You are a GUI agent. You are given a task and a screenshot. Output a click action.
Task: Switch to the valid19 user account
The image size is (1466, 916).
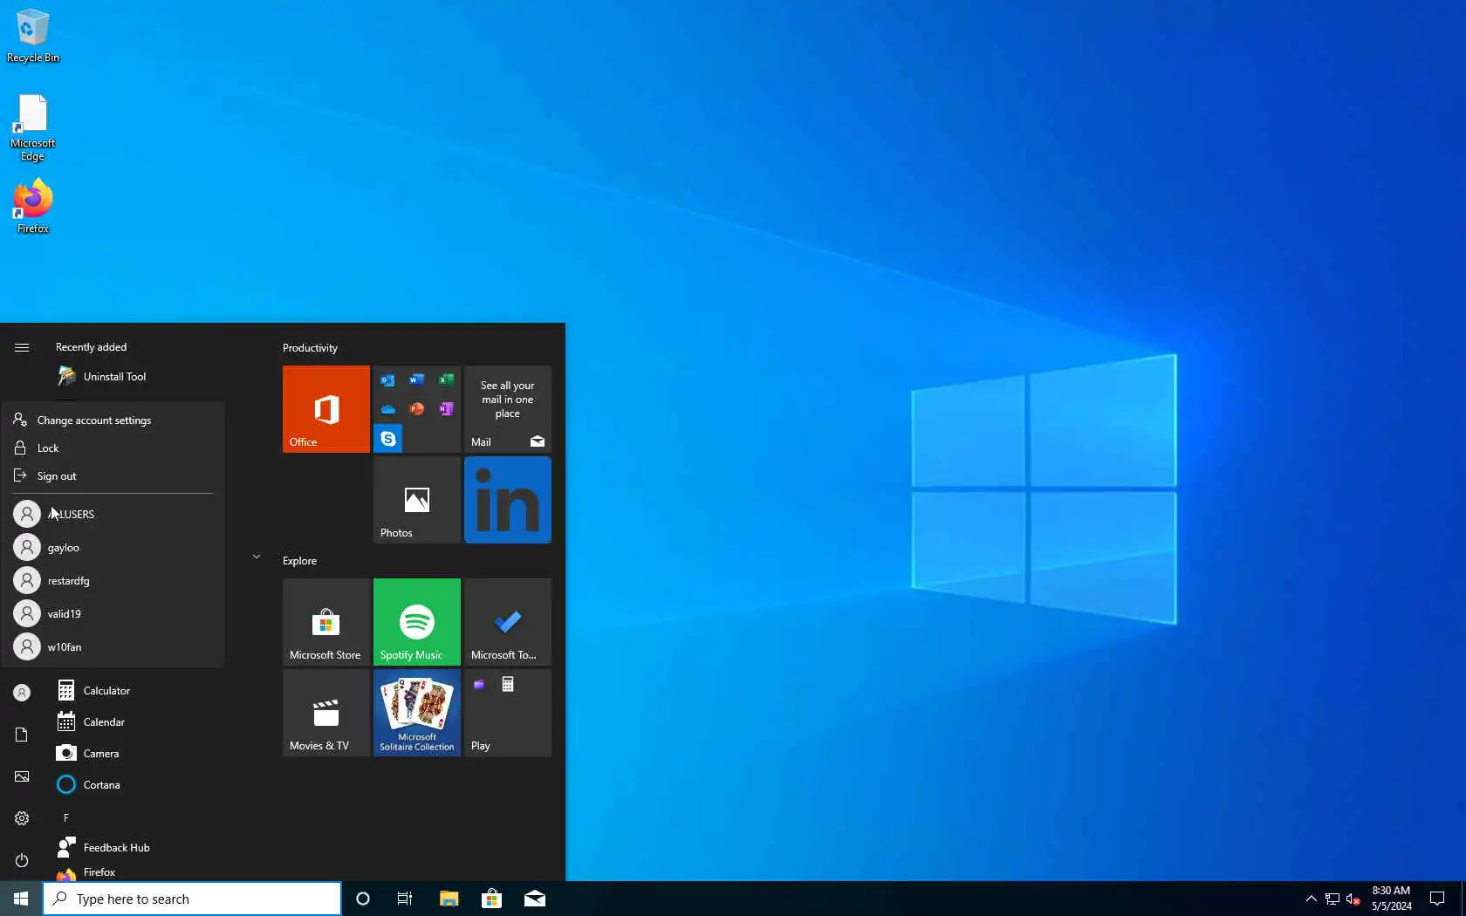tap(113, 613)
